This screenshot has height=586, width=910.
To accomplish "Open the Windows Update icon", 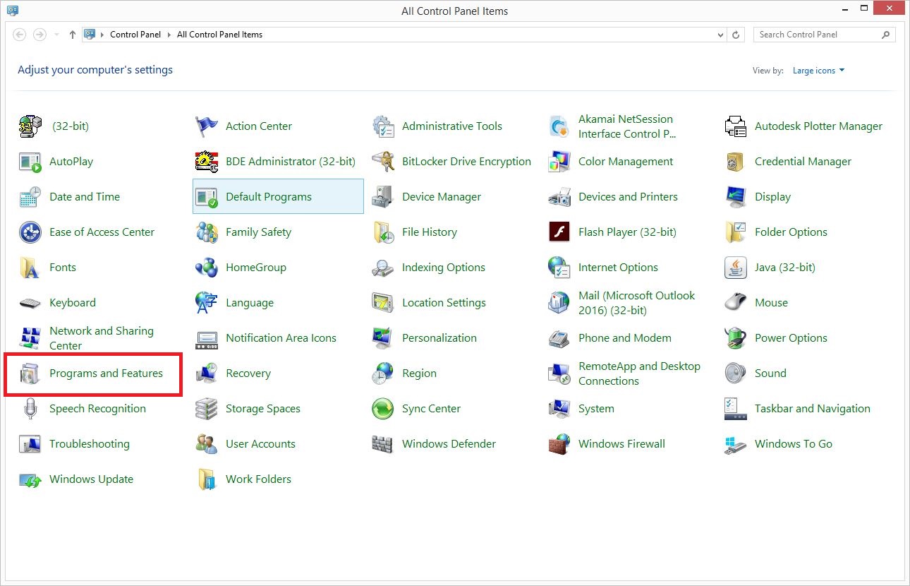I will [x=30, y=479].
